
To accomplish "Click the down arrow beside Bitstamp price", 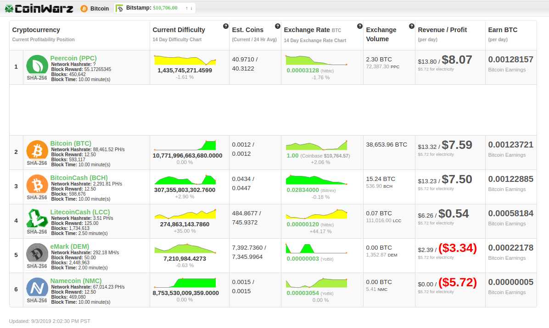I will point(191,8).
